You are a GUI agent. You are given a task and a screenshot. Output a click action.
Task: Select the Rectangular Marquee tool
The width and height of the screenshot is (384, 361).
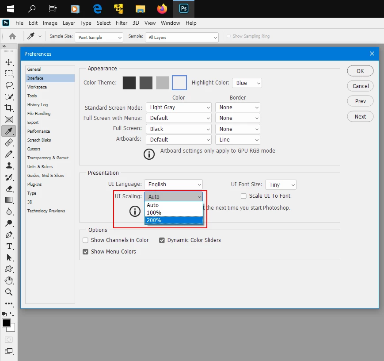(x=9, y=73)
